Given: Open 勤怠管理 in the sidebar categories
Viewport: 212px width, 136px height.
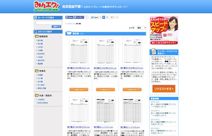Looking at the screenshot, I should pos(41,54).
